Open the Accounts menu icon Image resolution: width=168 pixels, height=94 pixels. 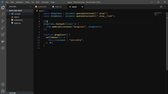point(3,84)
